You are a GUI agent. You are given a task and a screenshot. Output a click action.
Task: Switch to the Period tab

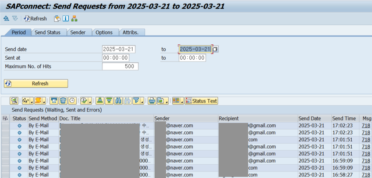click(18, 33)
